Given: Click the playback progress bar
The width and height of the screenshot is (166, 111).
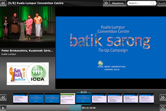Looking at the screenshot, I should [83, 108].
